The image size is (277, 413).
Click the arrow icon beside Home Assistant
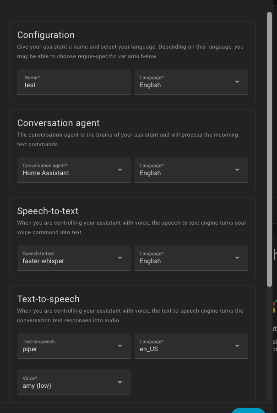120,170
